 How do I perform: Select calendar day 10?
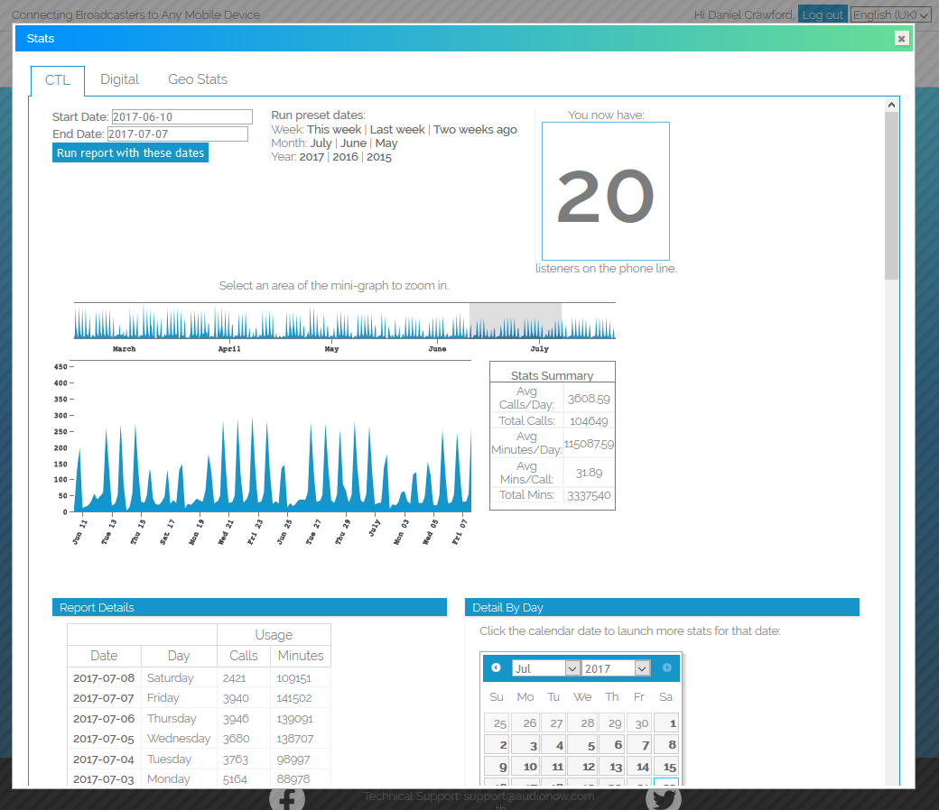[x=525, y=767]
